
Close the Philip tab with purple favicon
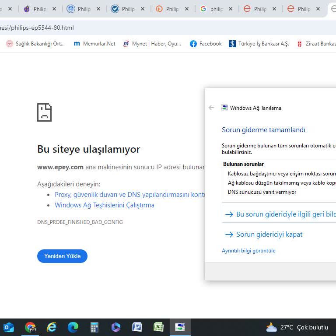[x=54, y=9]
